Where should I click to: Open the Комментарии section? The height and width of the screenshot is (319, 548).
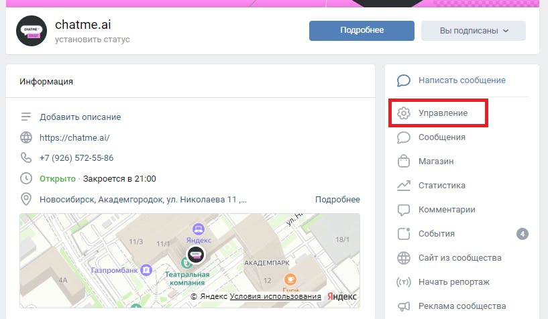(x=447, y=209)
